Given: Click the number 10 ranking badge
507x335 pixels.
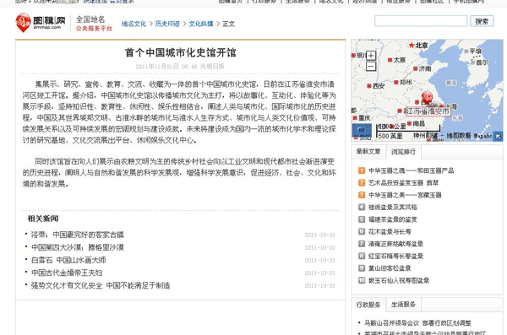Looking at the screenshot, I should (x=362, y=280).
